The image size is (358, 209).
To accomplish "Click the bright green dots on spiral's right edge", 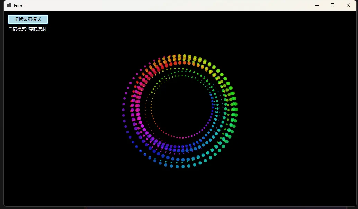I will (234, 109).
